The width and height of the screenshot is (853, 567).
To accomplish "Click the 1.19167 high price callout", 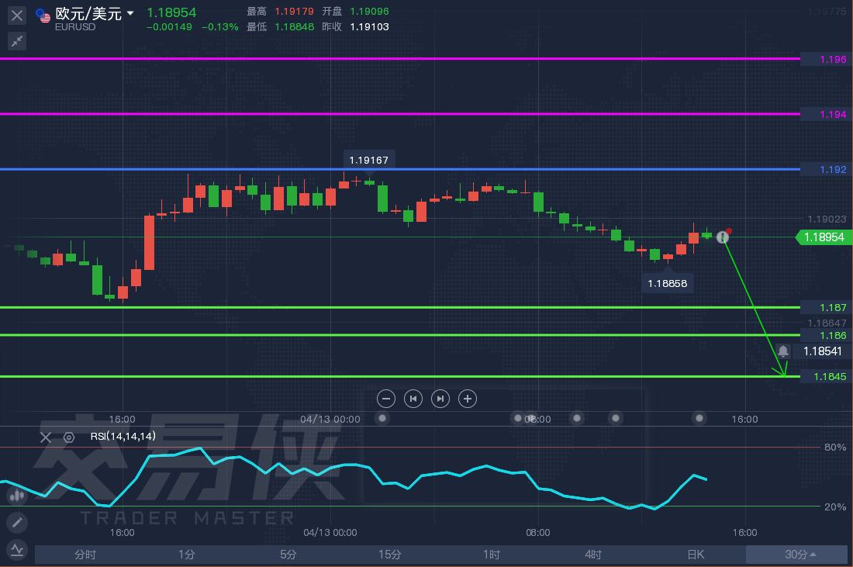I will pyautogui.click(x=369, y=160).
